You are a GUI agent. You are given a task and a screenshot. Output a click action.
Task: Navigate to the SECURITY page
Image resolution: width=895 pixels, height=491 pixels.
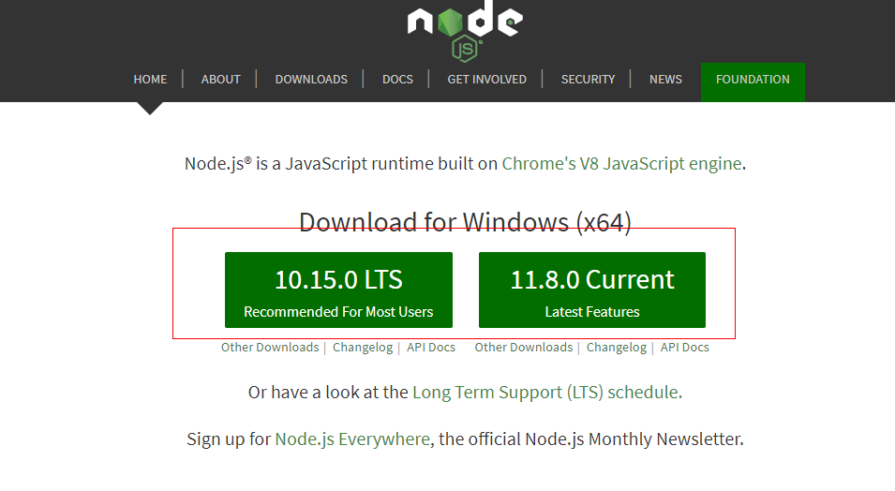(588, 80)
